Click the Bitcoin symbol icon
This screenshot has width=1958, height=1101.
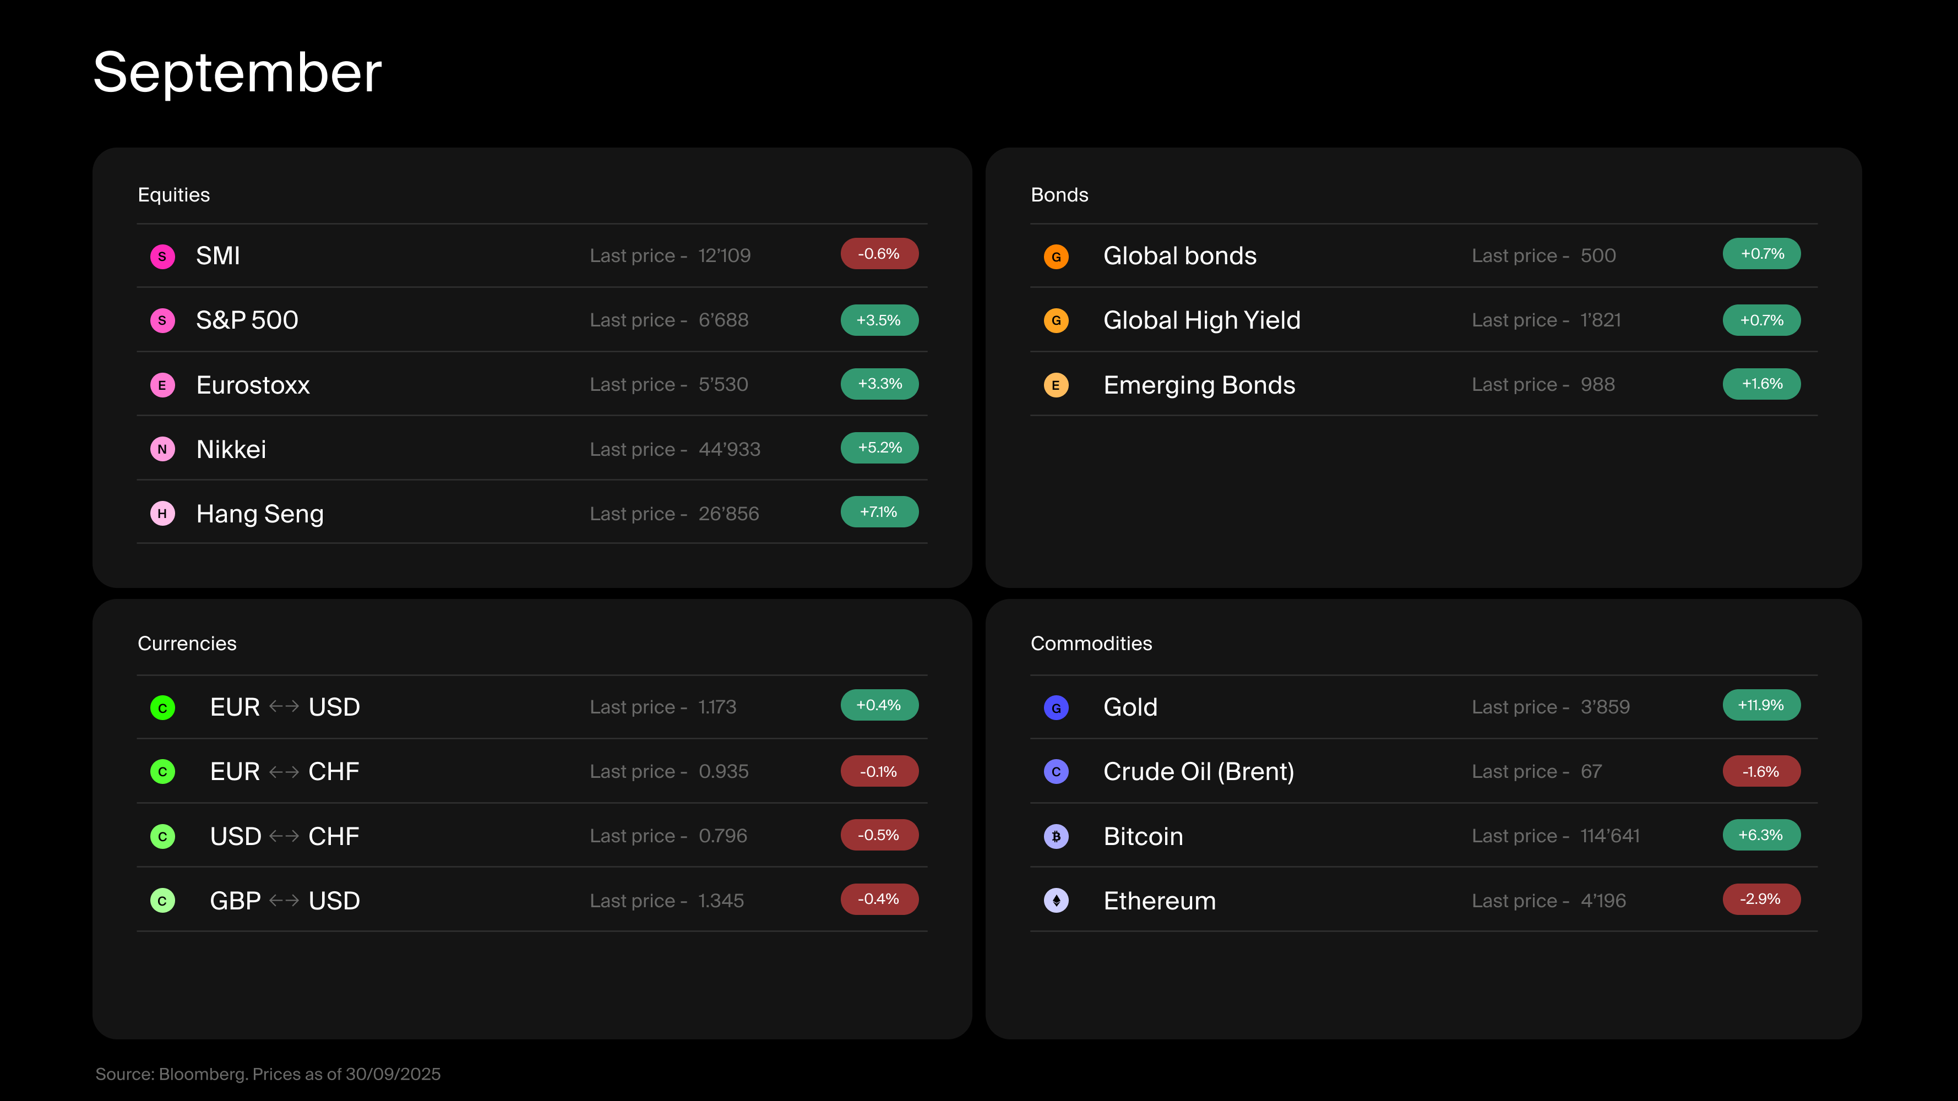[x=1056, y=837]
